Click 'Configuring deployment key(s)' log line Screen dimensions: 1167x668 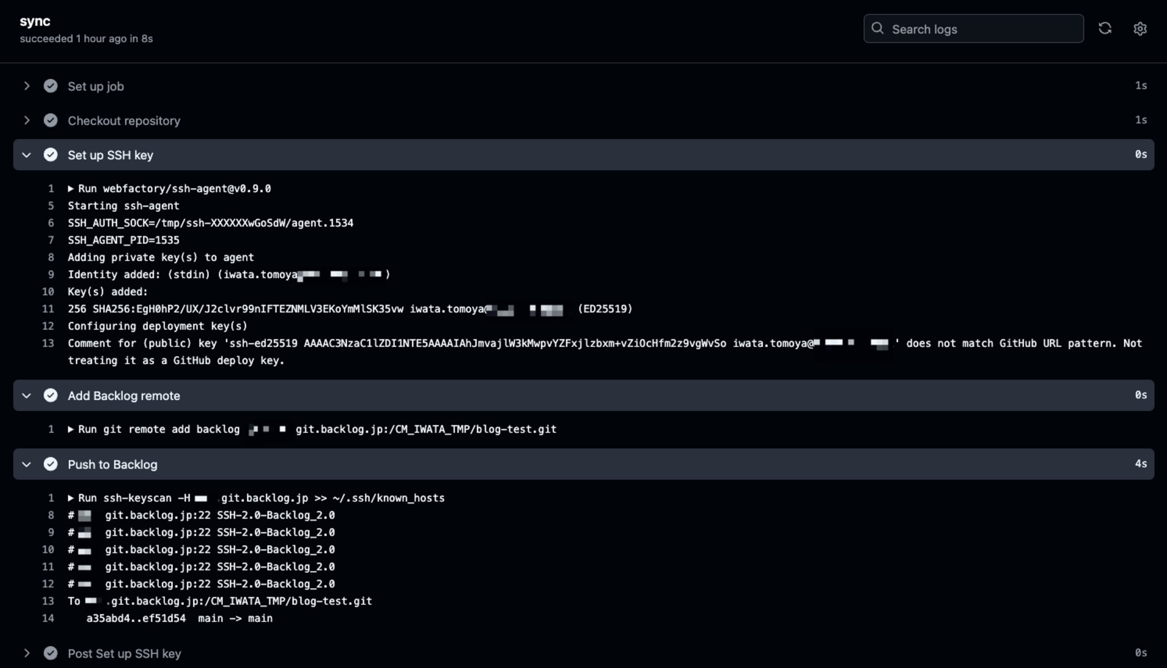tap(158, 326)
